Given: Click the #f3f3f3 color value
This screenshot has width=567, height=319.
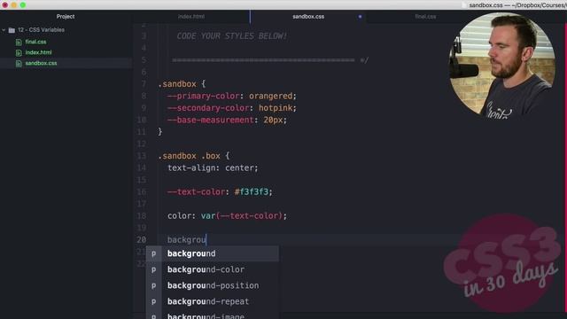Looking at the screenshot, I should pyautogui.click(x=252, y=191).
